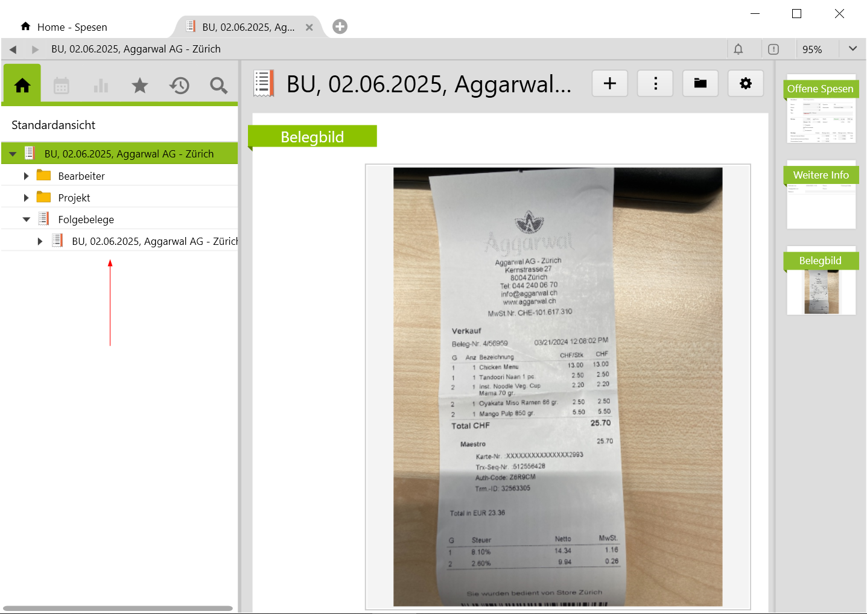Screen dimensions: 867x614
Task: Collapse the Folgebelege node
Action: [26, 220]
